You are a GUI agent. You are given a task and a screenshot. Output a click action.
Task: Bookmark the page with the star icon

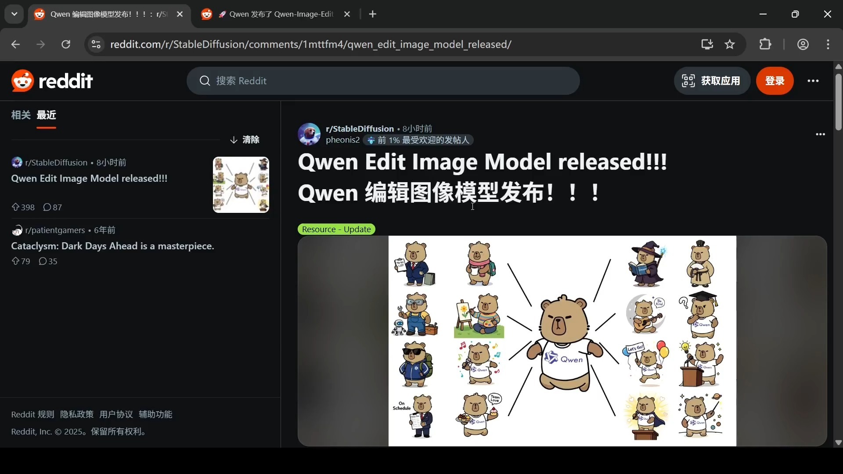pos(730,44)
